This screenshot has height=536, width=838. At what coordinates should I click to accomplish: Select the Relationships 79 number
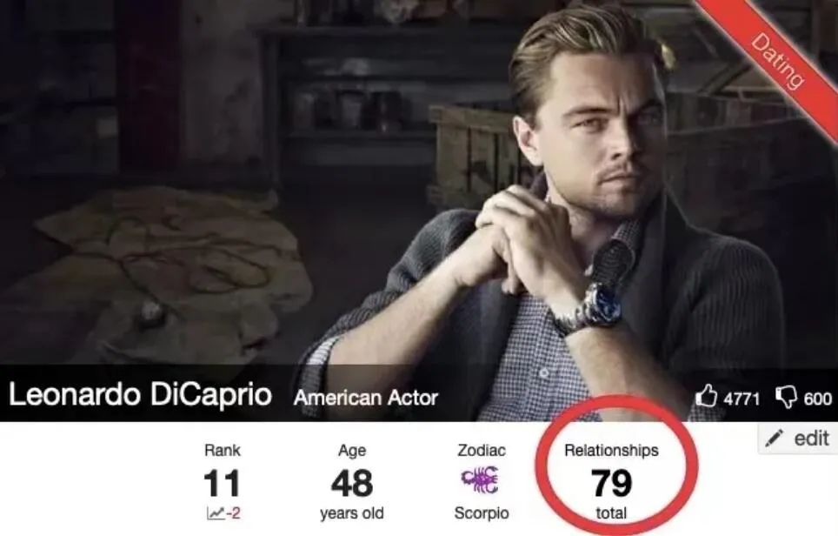[x=611, y=483]
